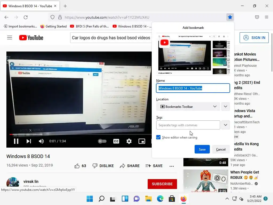Go back with the browser back arrow
The width and height of the screenshot is (273, 205).
[x=6, y=17]
